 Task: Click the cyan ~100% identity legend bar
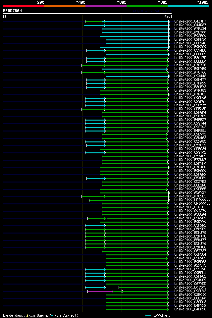(x=188, y=6)
